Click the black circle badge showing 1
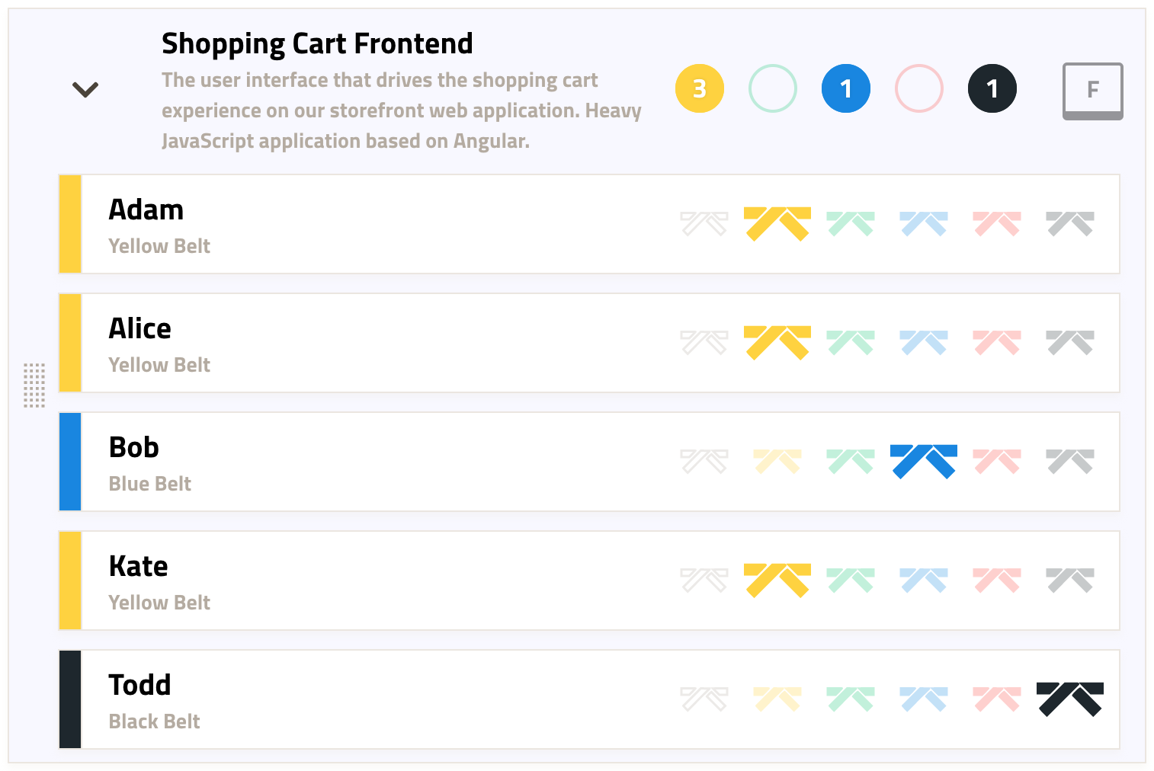Viewport: 1154px width, 771px height. tap(992, 89)
